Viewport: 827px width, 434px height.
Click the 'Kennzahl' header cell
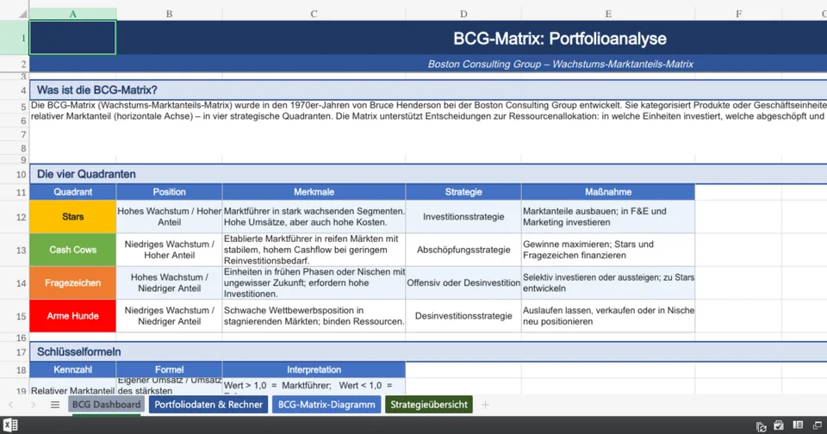pyautogui.click(x=72, y=369)
